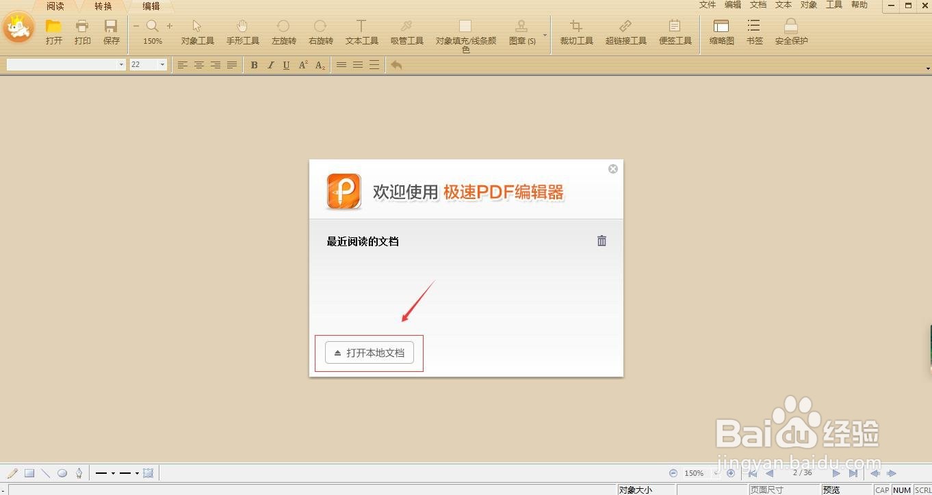Align text left
This screenshot has height=495, width=932.
183,65
